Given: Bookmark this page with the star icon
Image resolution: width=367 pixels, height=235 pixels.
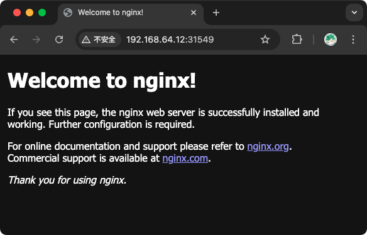Looking at the screenshot, I should [265, 39].
